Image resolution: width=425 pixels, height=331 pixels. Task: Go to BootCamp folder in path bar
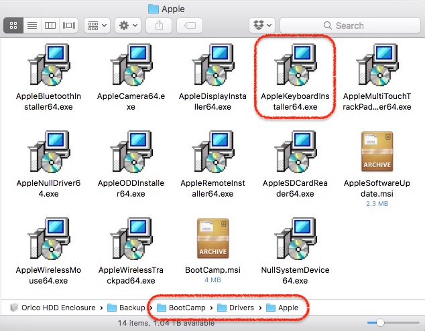[x=182, y=308]
